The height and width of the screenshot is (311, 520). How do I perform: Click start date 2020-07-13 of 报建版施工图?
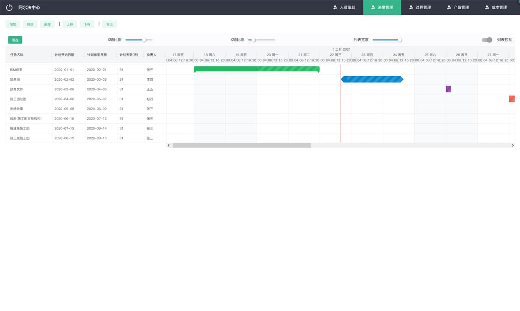[64, 128]
